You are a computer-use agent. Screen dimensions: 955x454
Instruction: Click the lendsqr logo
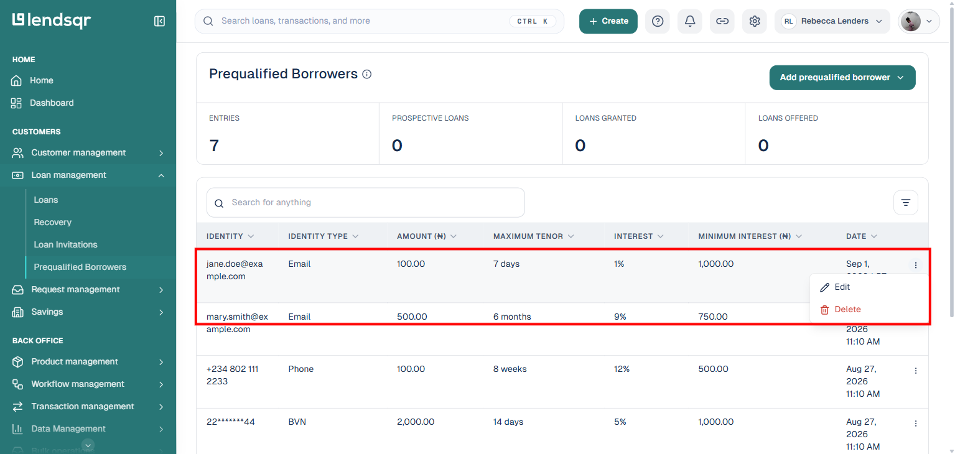[52, 21]
